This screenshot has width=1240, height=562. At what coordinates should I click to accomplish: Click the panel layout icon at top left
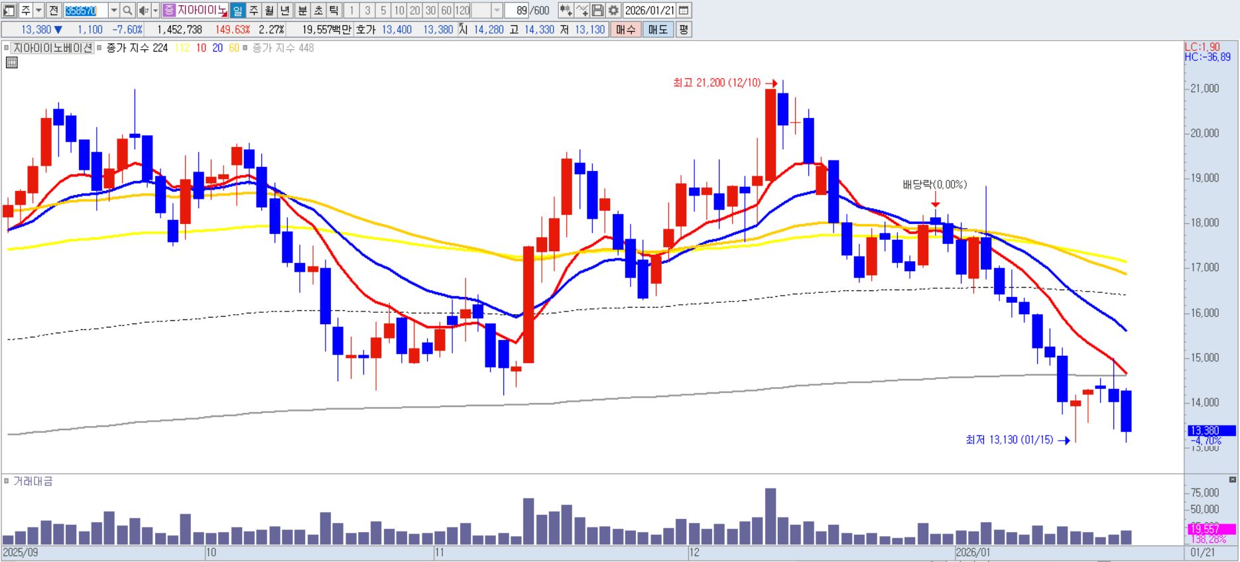[x=9, y=11]
